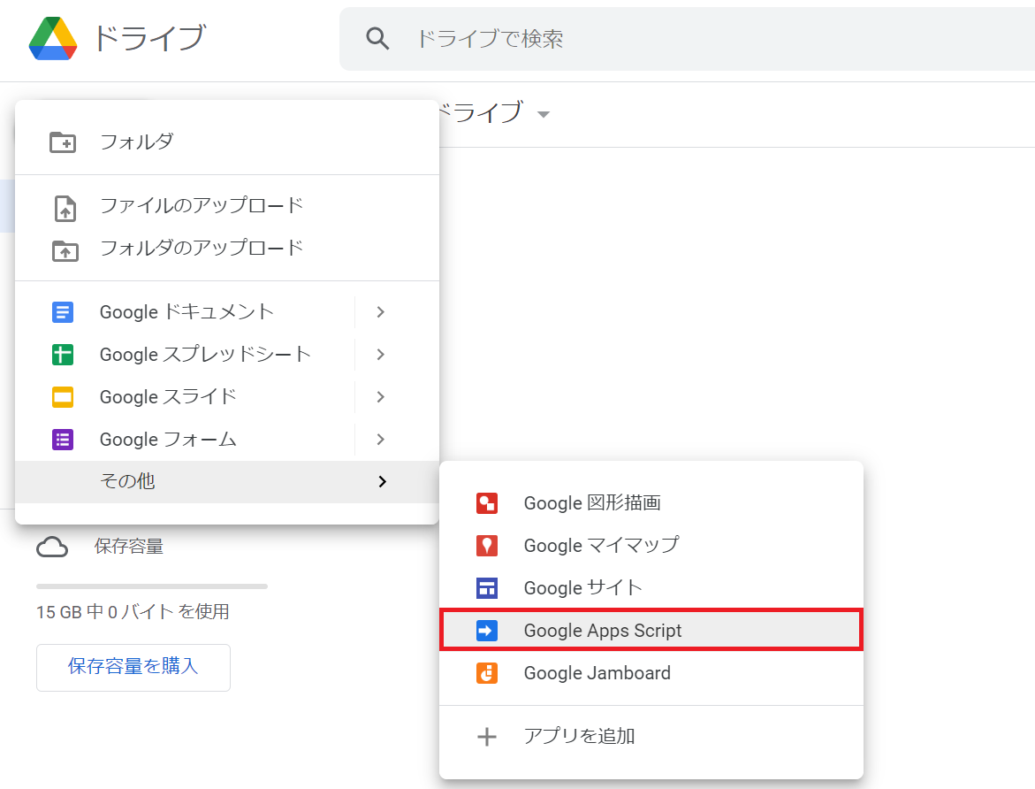Click 保存容量を購入 button
The width and height of the screenshot is (1035, 789).
coord(133,668)
